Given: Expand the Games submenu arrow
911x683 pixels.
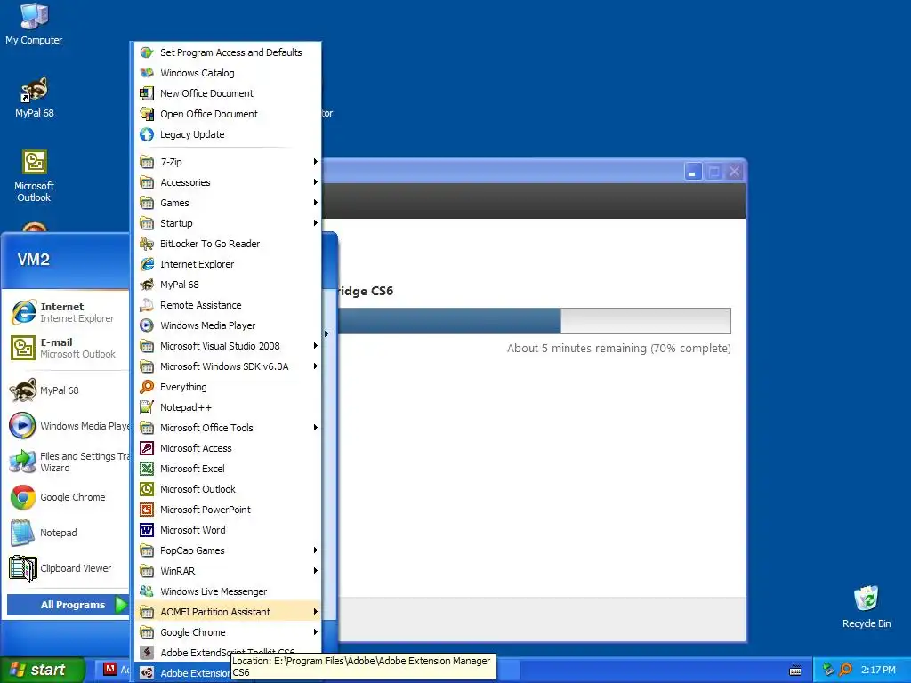Looking at the screenshot, I should [316, 203].
